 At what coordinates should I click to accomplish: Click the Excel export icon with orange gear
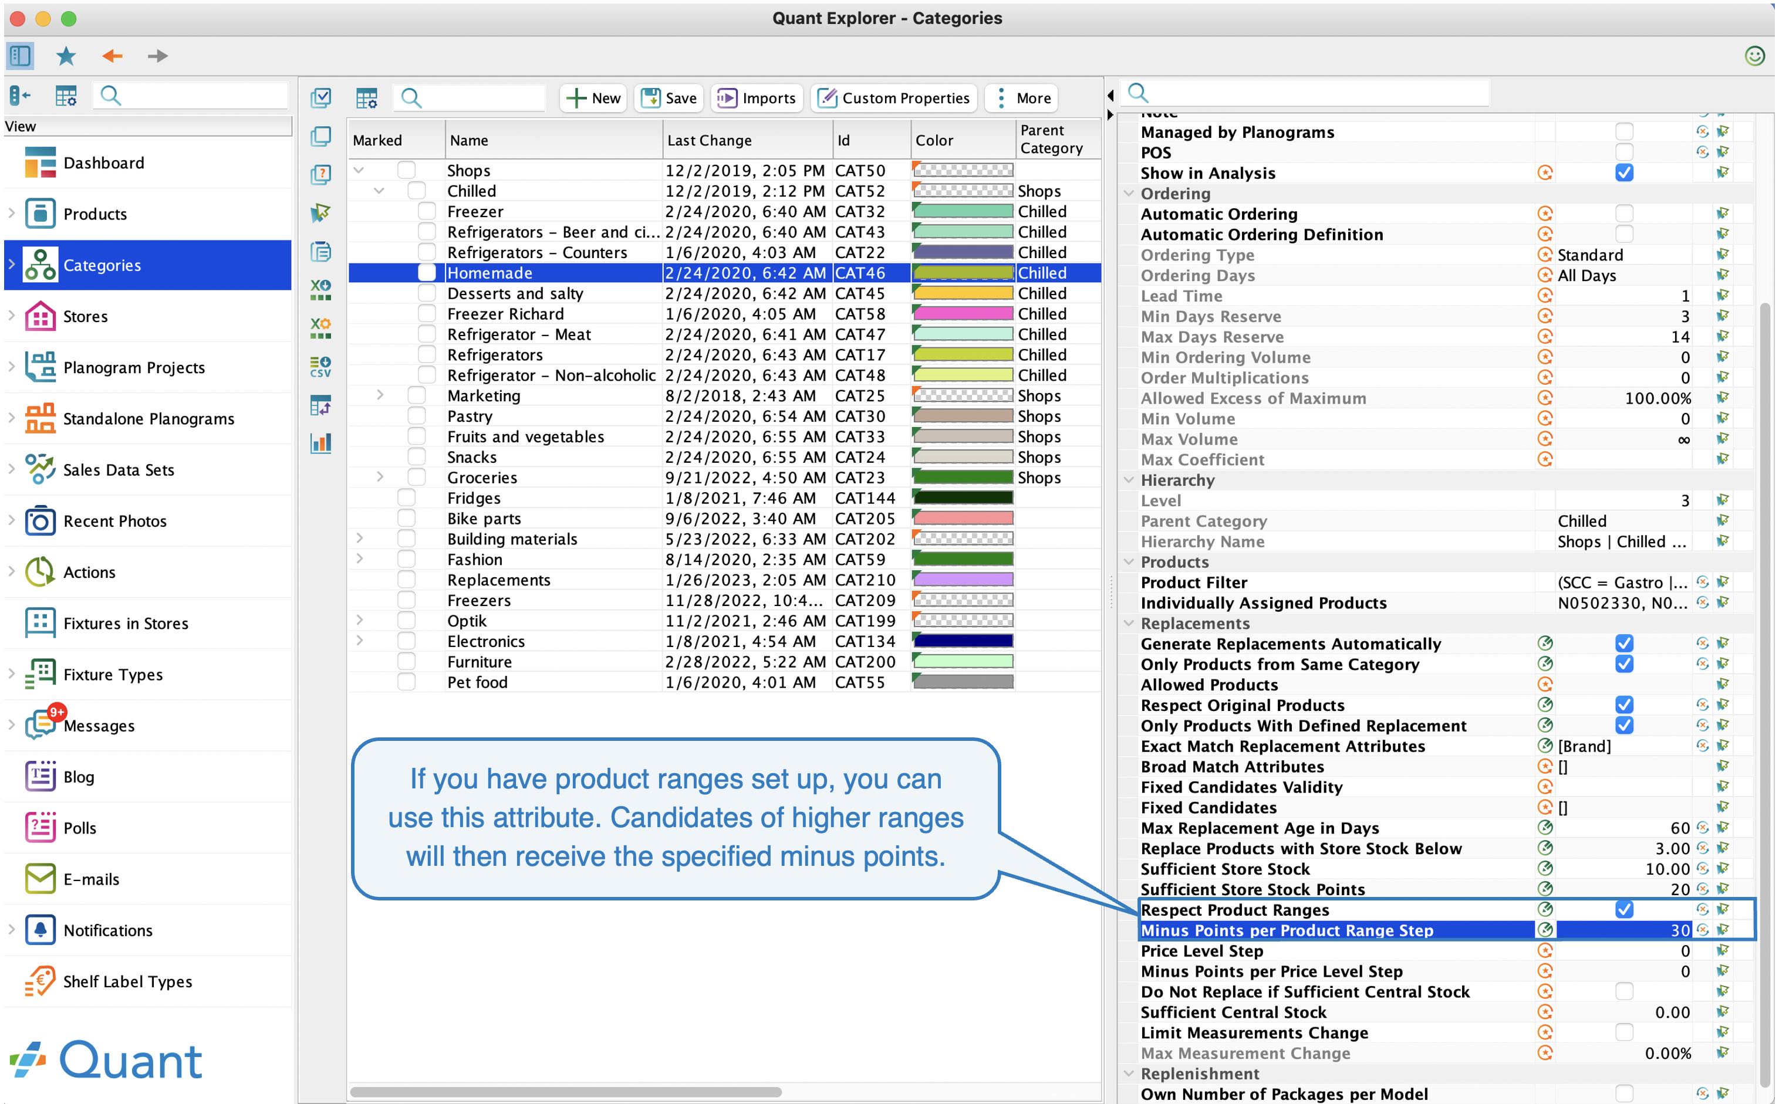[320, 328]
